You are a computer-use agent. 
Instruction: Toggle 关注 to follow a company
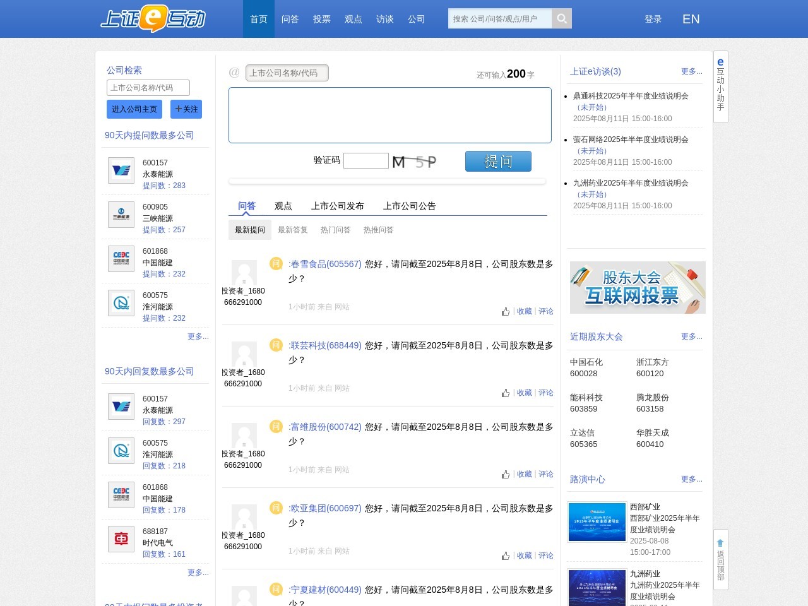click(186, 109)
